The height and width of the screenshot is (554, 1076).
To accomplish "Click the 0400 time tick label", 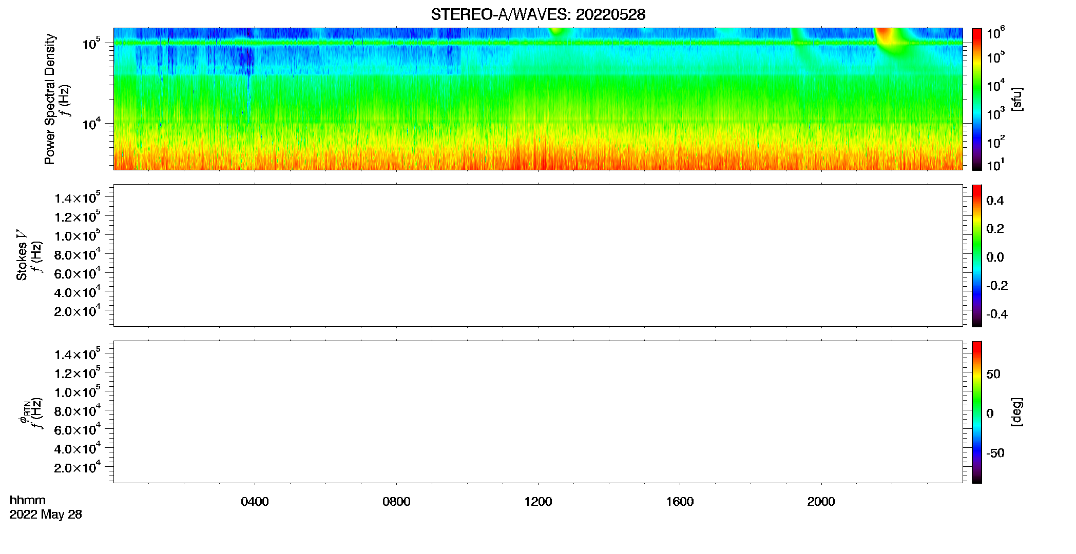I will click(255, 502).
